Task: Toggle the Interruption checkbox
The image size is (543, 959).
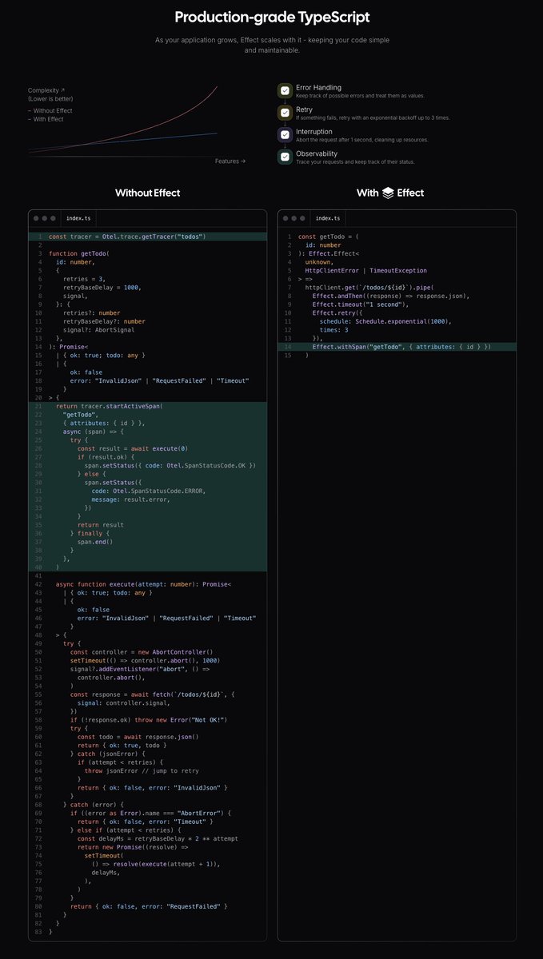Action: coord(284,135)
